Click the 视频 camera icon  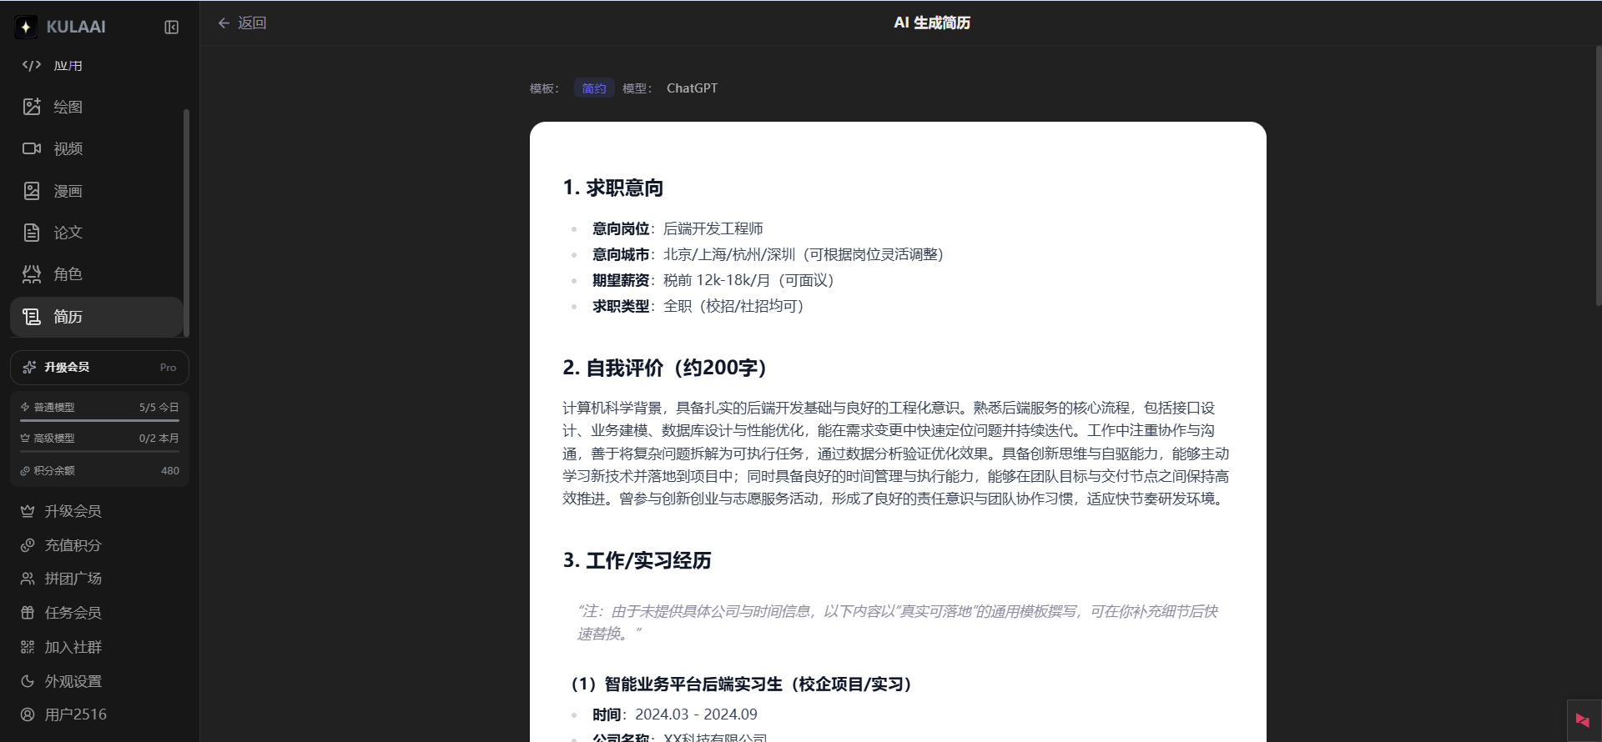point(32,148)
